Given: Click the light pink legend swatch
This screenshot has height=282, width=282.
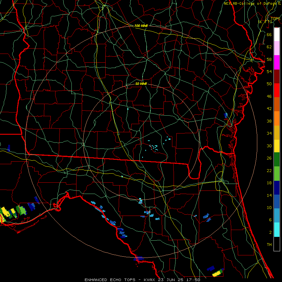Looking at the screenshot, I should (x=277, y=48).
